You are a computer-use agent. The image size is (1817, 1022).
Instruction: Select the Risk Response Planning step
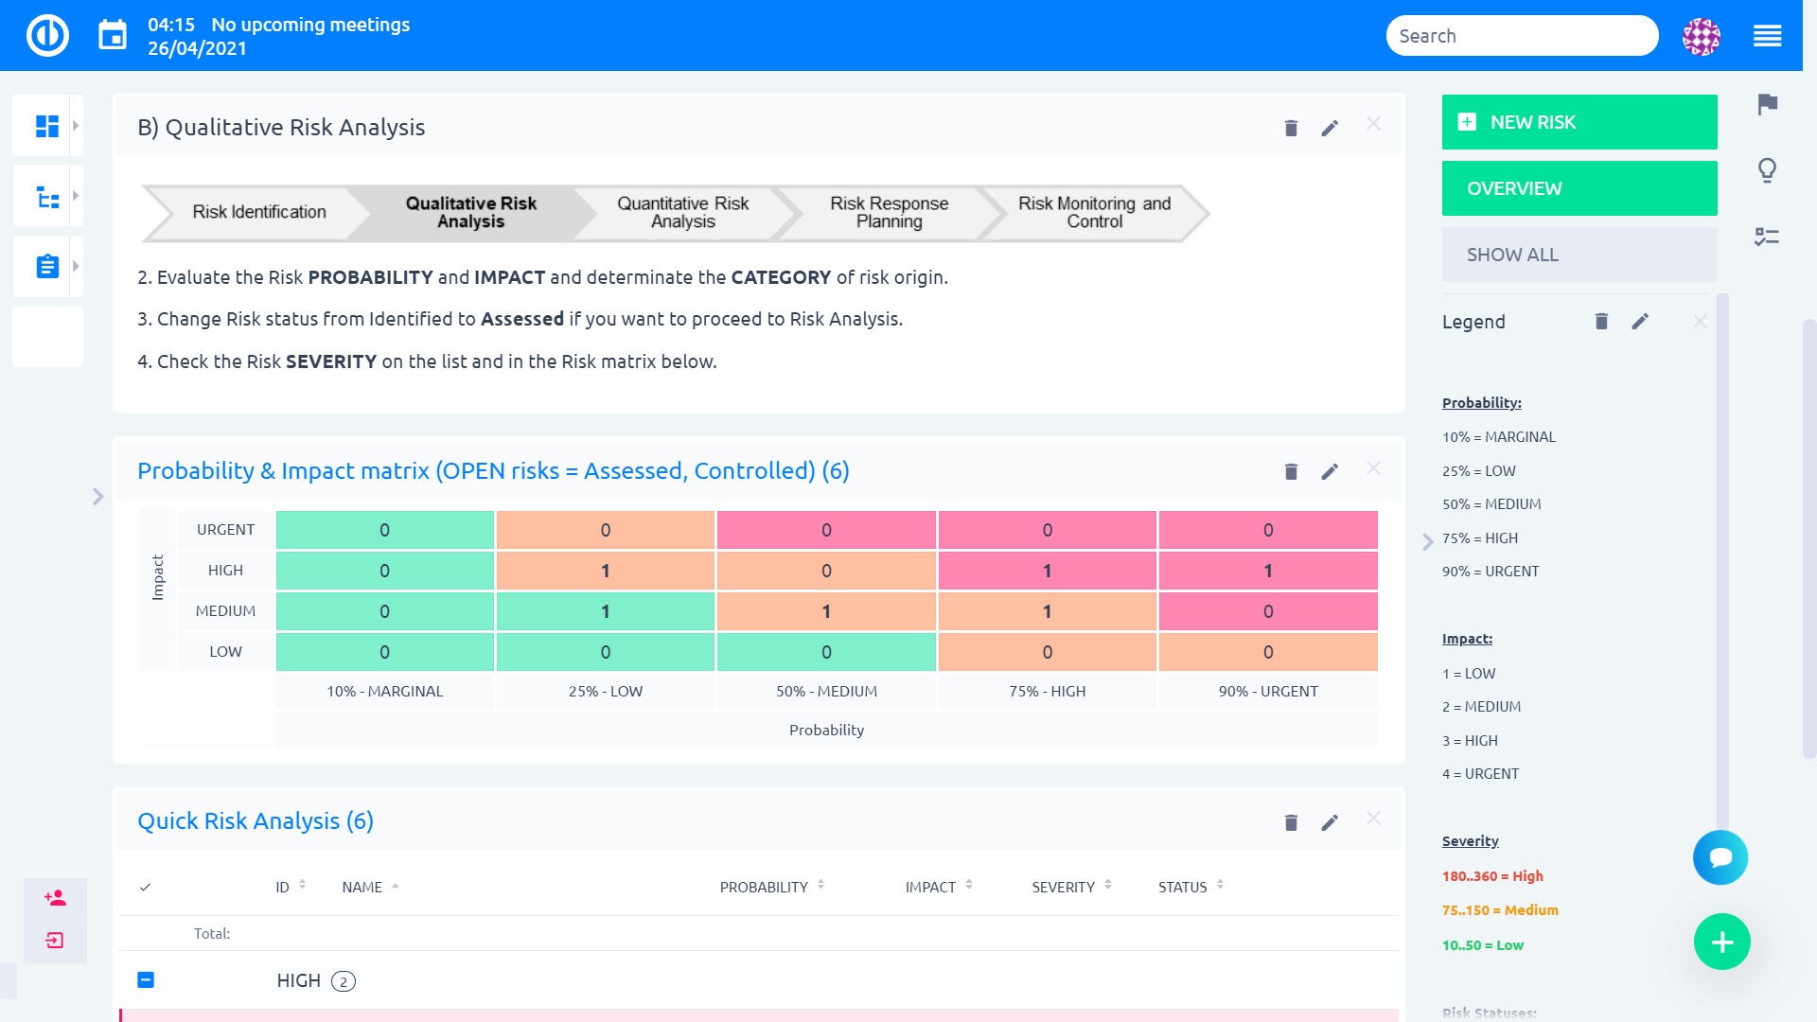[889, 212]
